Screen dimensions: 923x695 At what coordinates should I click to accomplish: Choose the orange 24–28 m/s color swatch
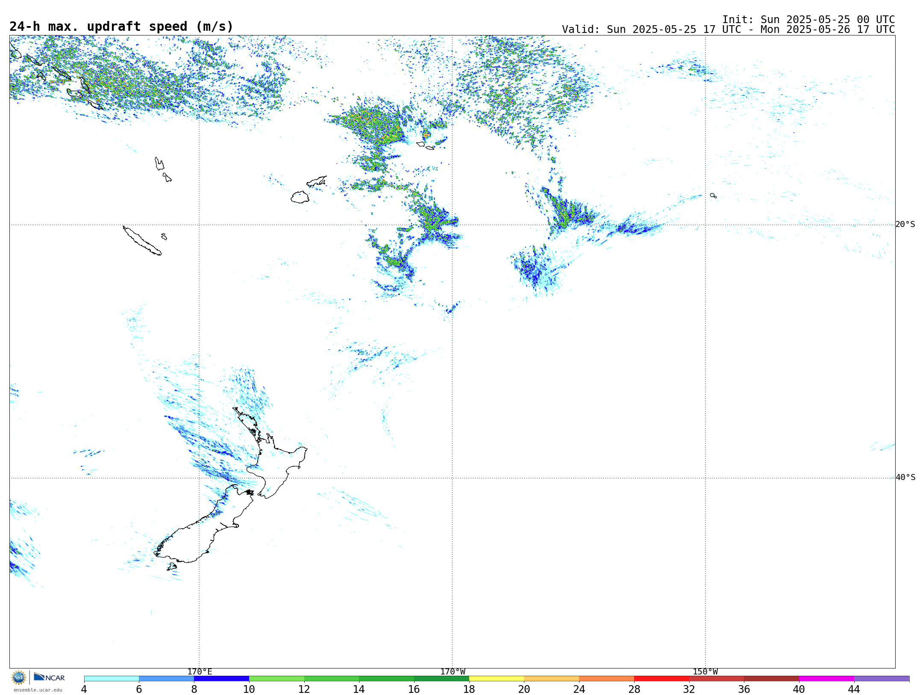(x=607, y=679)
